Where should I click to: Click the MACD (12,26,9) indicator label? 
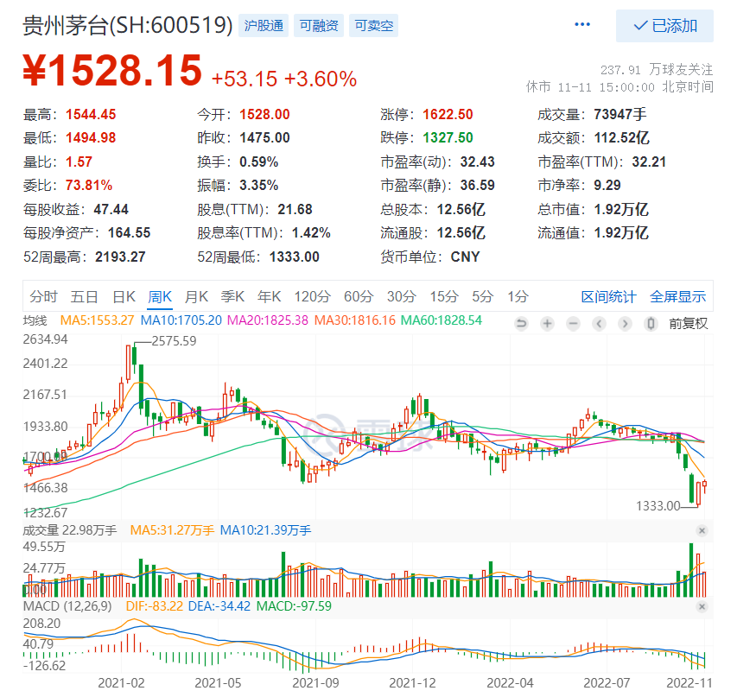(x=67, y=606)
